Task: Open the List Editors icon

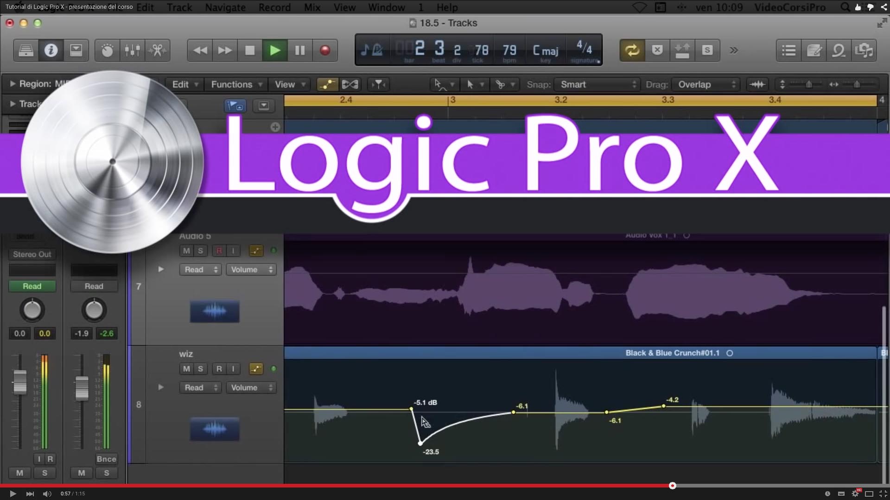Action: coord(788,50)
